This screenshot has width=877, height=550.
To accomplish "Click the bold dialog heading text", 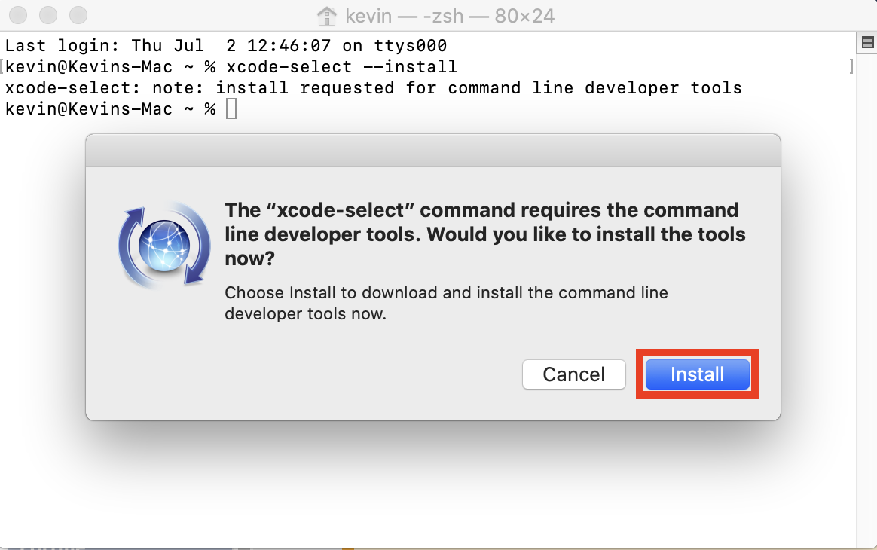I will [485, 234].
